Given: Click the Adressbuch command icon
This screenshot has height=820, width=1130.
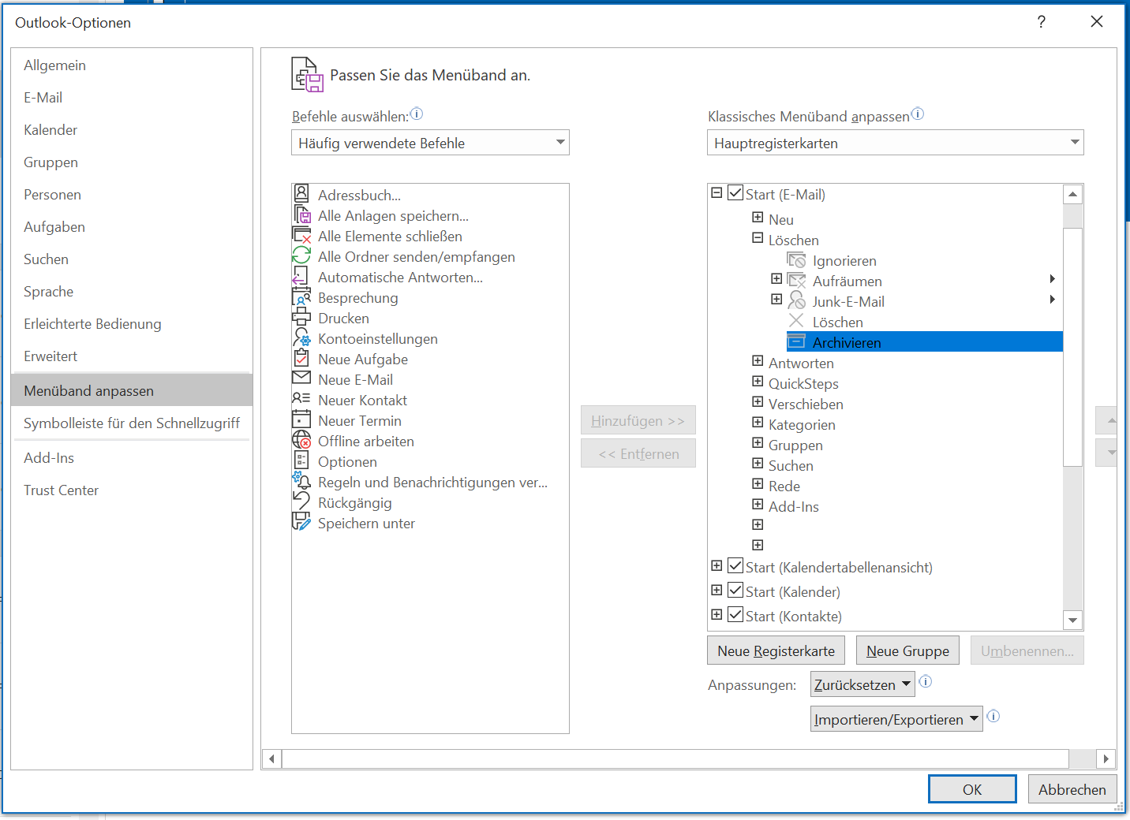Looking at the screenshot, I should coord(301,194).
